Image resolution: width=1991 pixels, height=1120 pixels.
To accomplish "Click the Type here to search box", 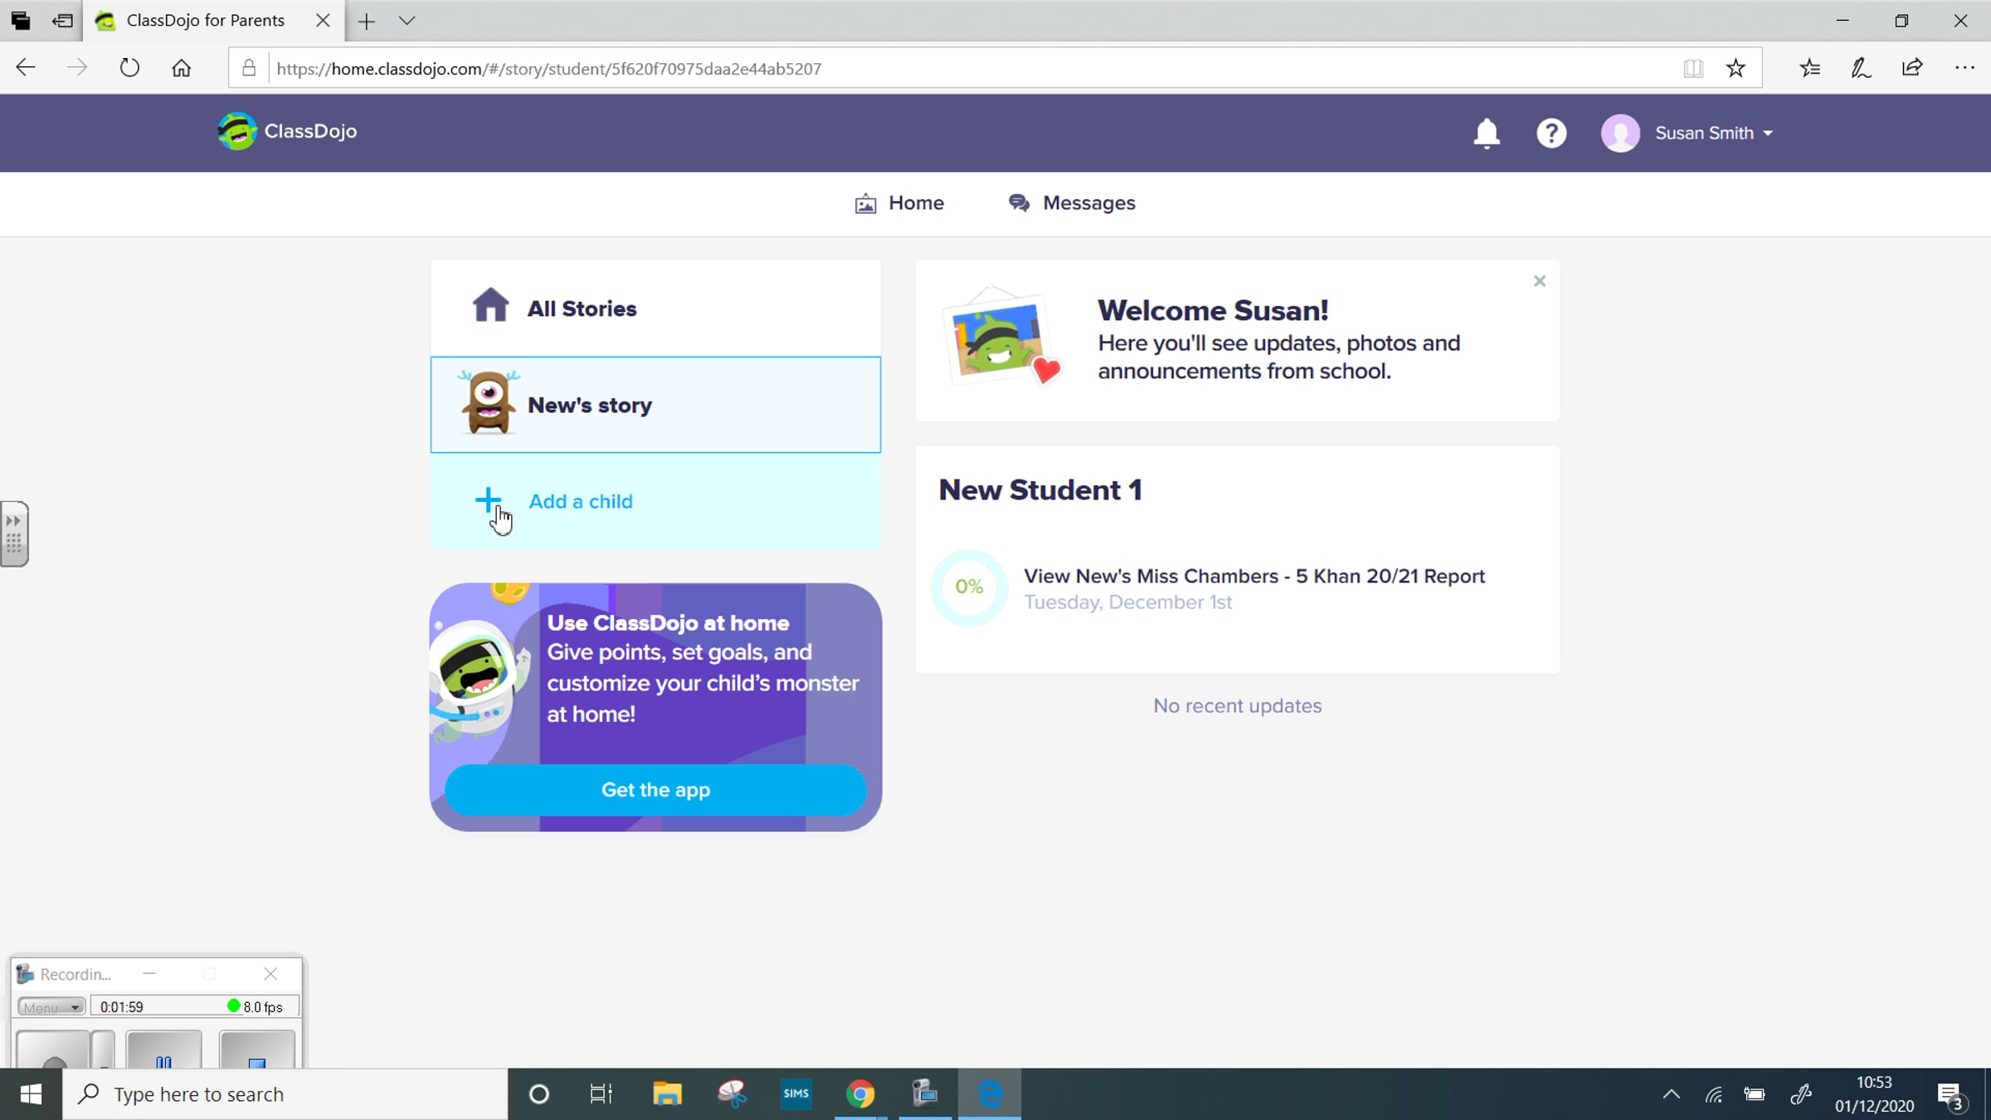I will pyautogui.click(x=285, y=1094).
